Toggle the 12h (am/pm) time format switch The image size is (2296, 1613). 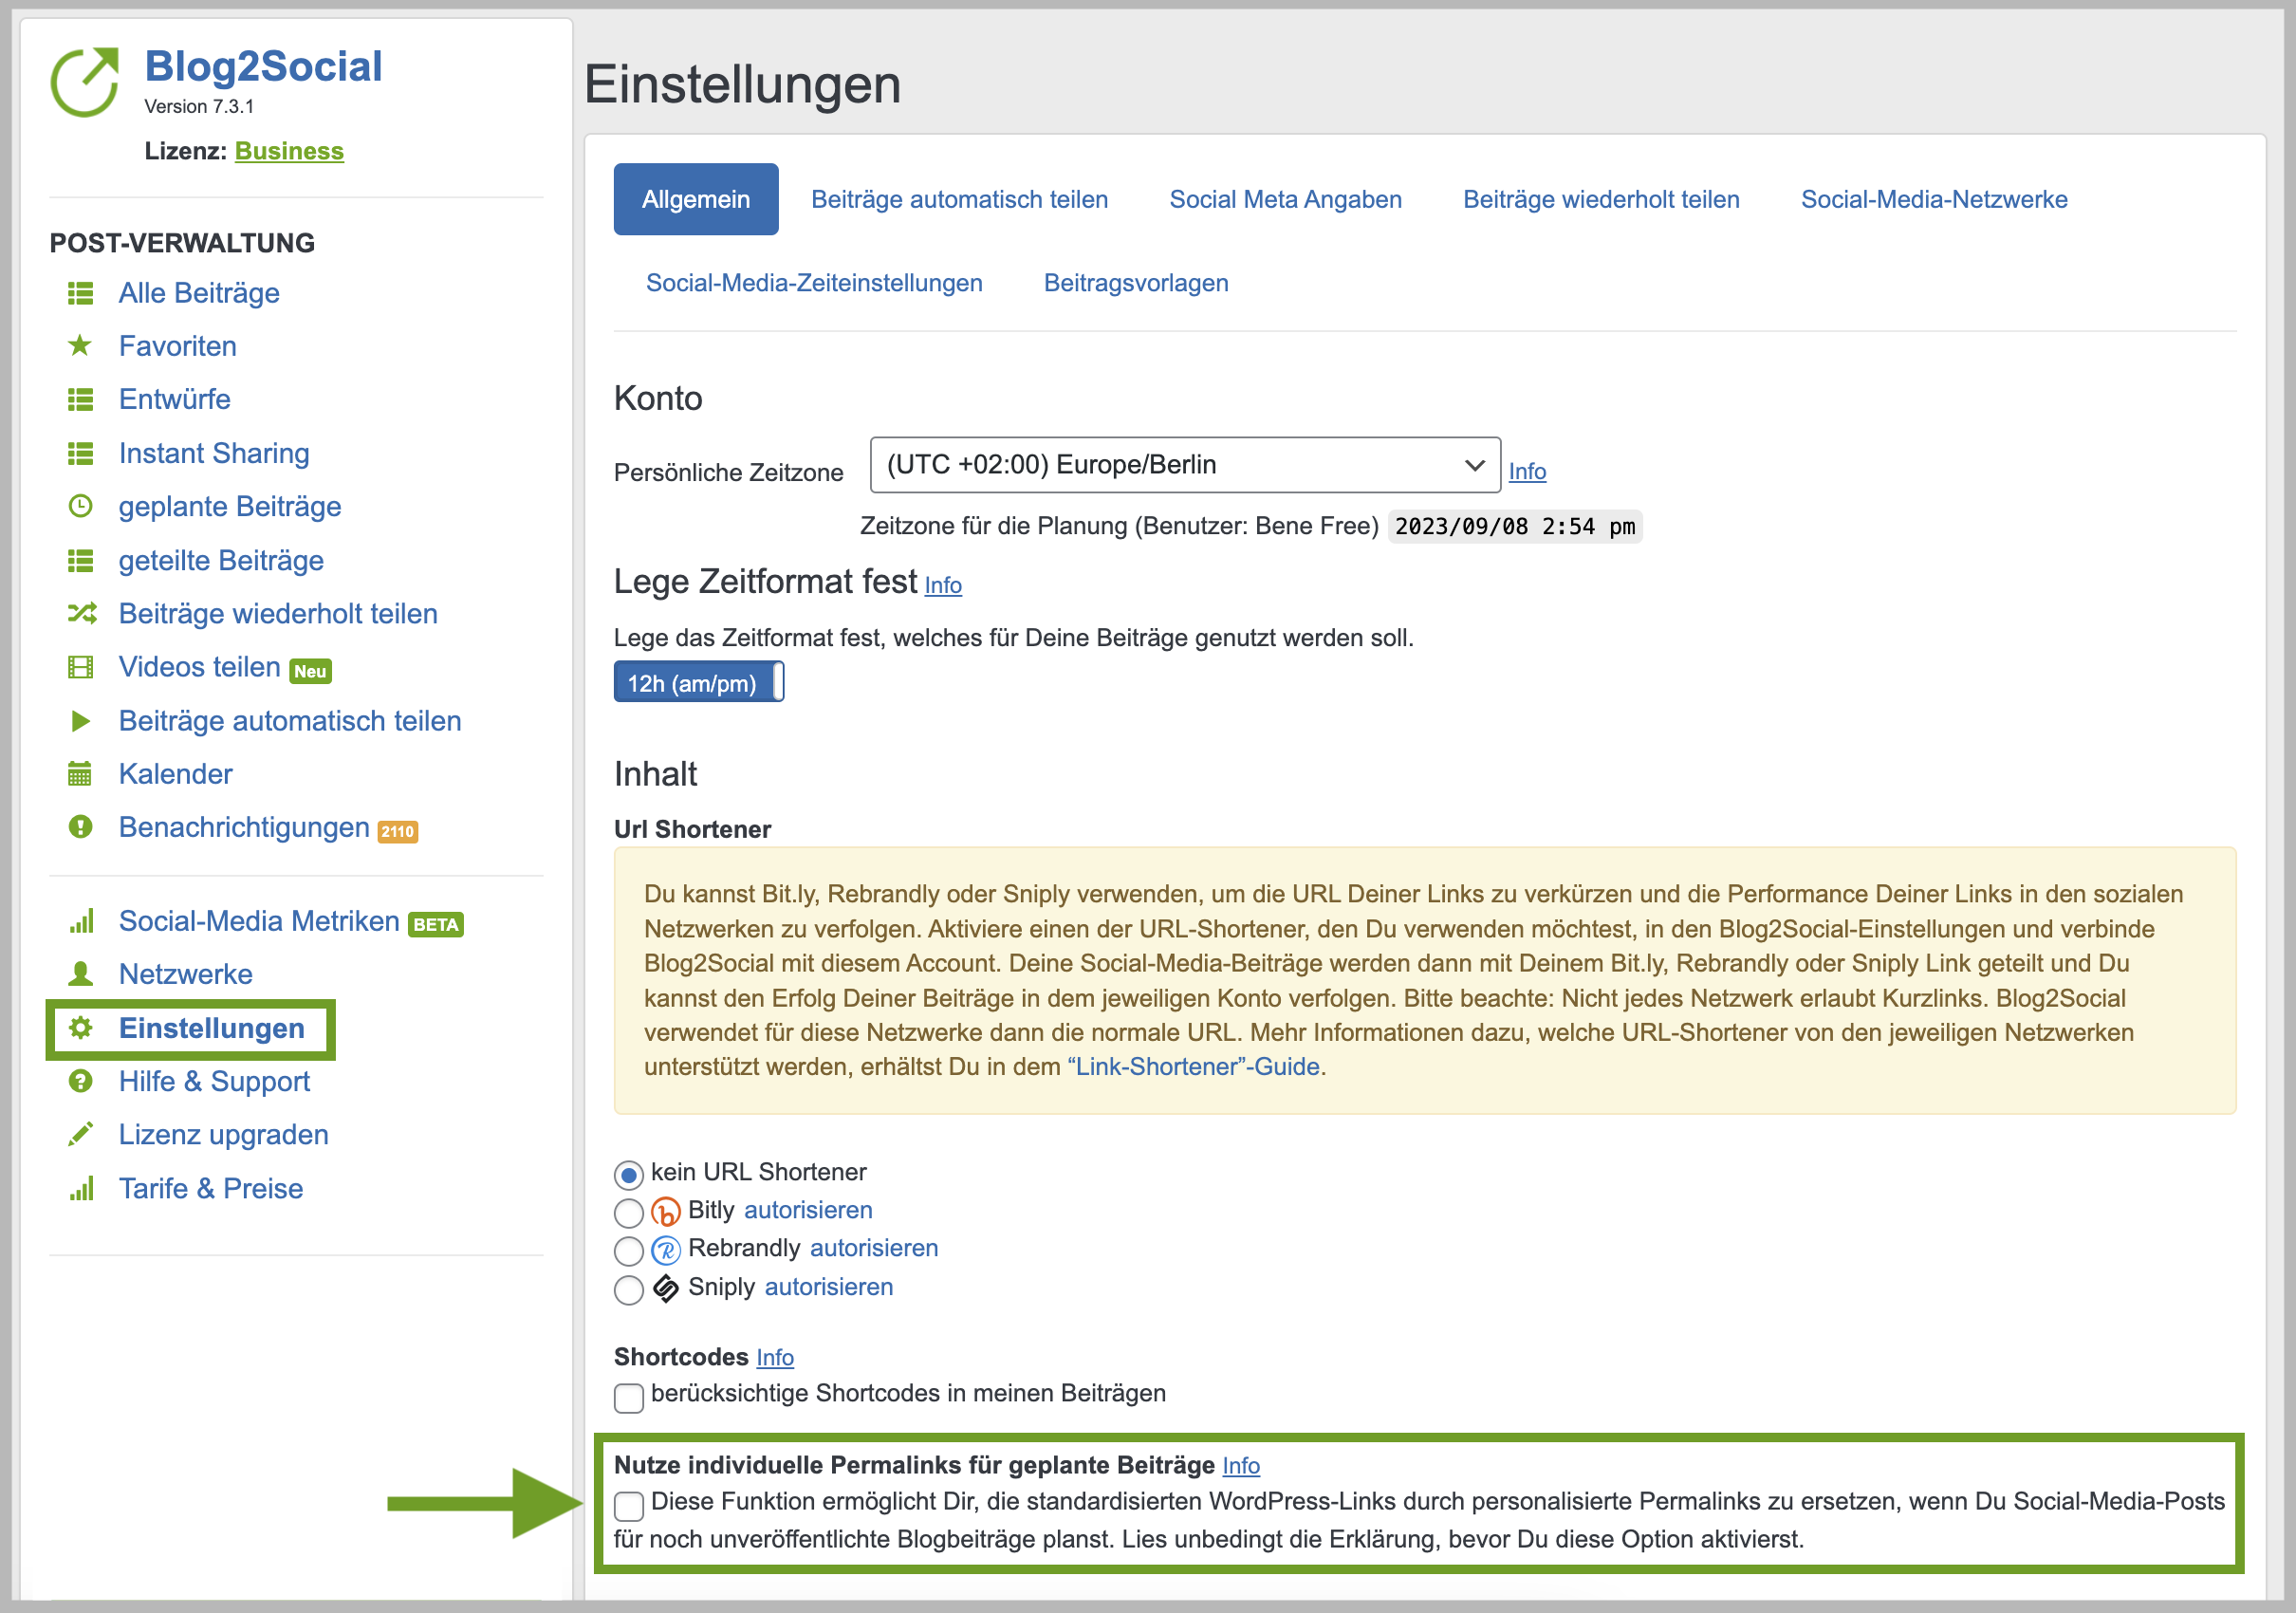[699, 683]
